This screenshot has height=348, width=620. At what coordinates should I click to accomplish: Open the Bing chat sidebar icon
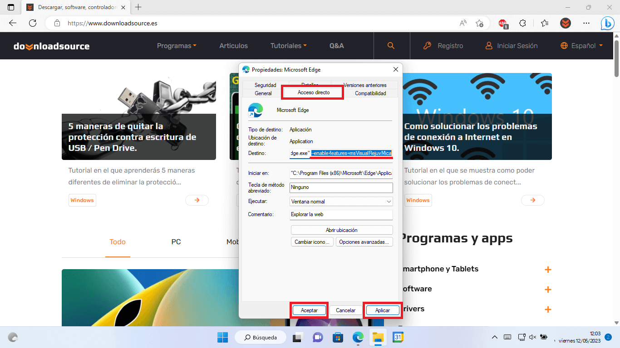coord(607,23)
